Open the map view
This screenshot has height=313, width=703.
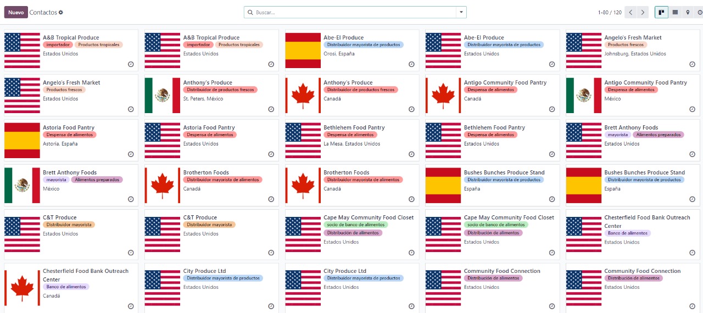click(688, 12)
